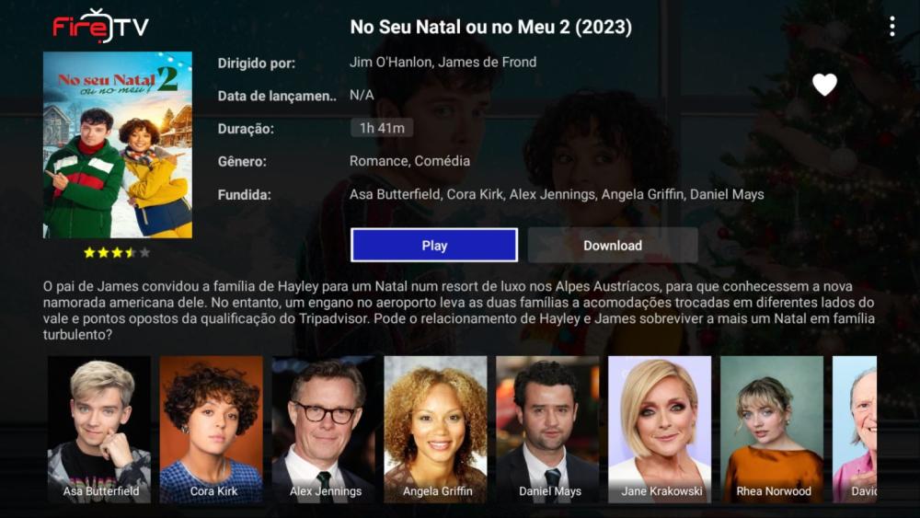The height and width of the screenshot is (518, 920).
Task: Click the movie synopsis paragraph
Action: (x=459, y=310)
